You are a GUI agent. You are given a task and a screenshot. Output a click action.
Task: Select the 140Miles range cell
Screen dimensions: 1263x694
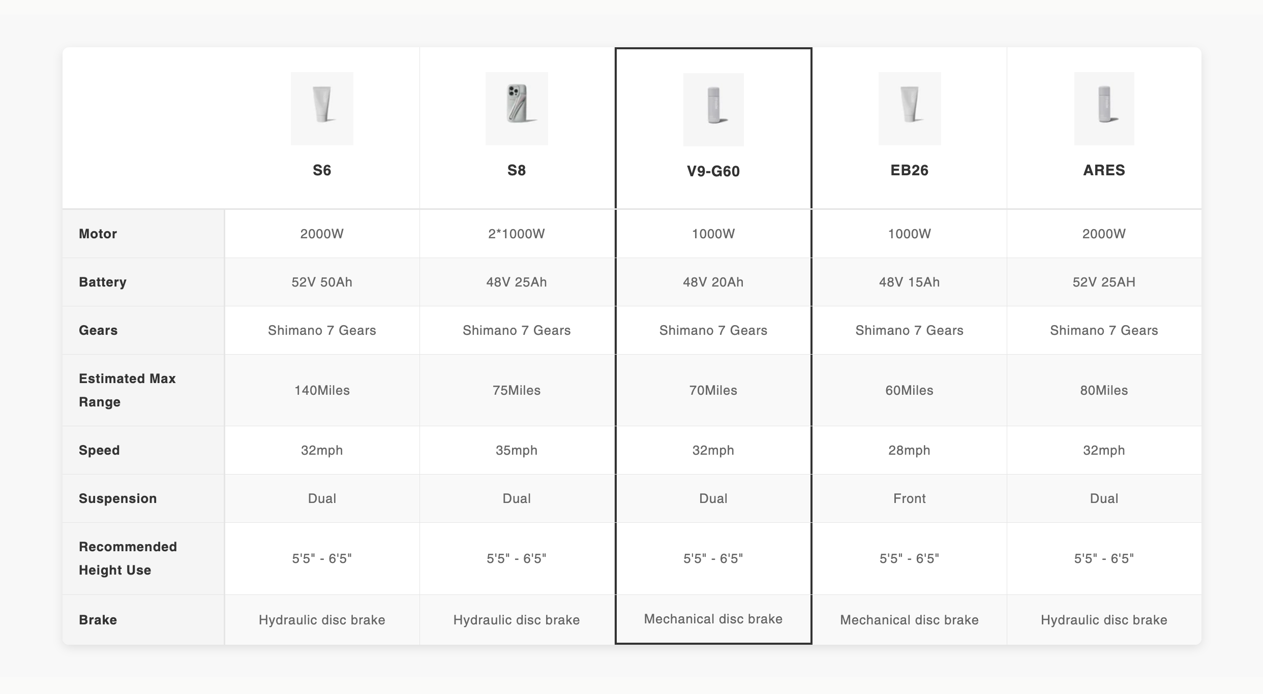click(x=322, y=390)
